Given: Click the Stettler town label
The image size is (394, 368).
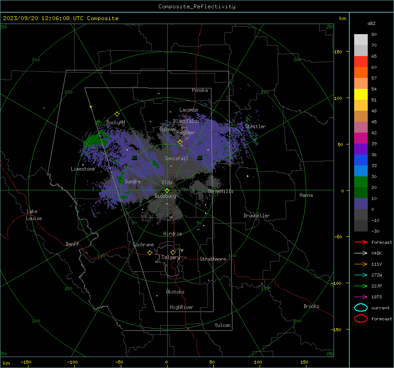Looking at the screenshot, I should pyautogui.click(x=255, y=126).
